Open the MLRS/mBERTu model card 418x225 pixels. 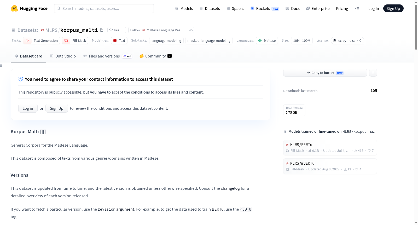pos(330,166)
